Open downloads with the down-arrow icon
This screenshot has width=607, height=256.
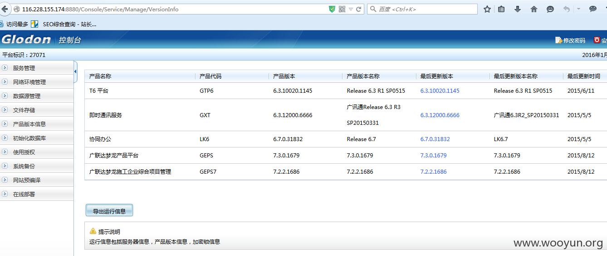coord(518,9)
